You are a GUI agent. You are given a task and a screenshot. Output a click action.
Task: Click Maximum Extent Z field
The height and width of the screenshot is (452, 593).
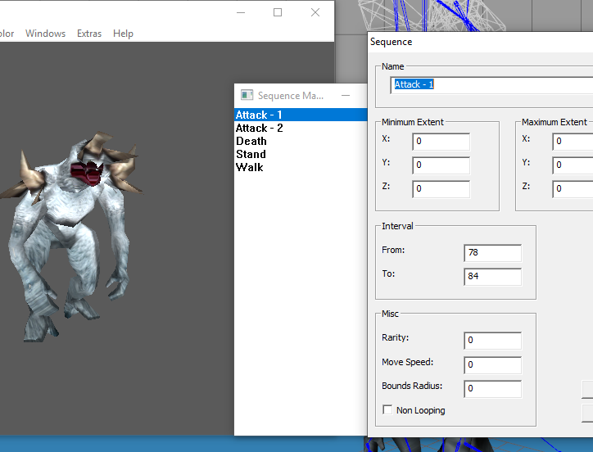[x=573, y=189]
